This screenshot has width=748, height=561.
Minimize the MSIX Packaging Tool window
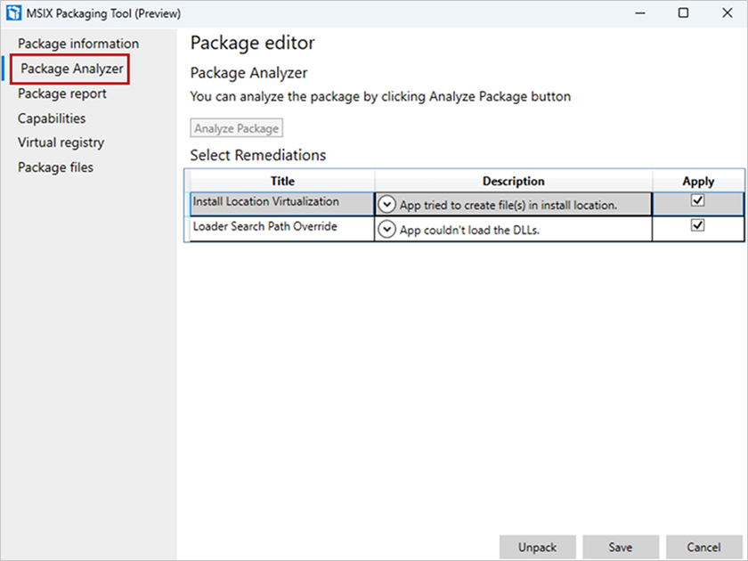640,12
